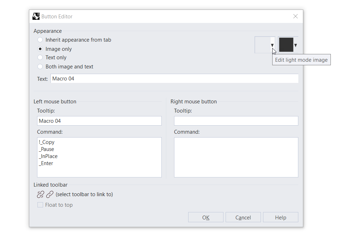Click the link toolbar chain icon

click(x=50, y=194)
